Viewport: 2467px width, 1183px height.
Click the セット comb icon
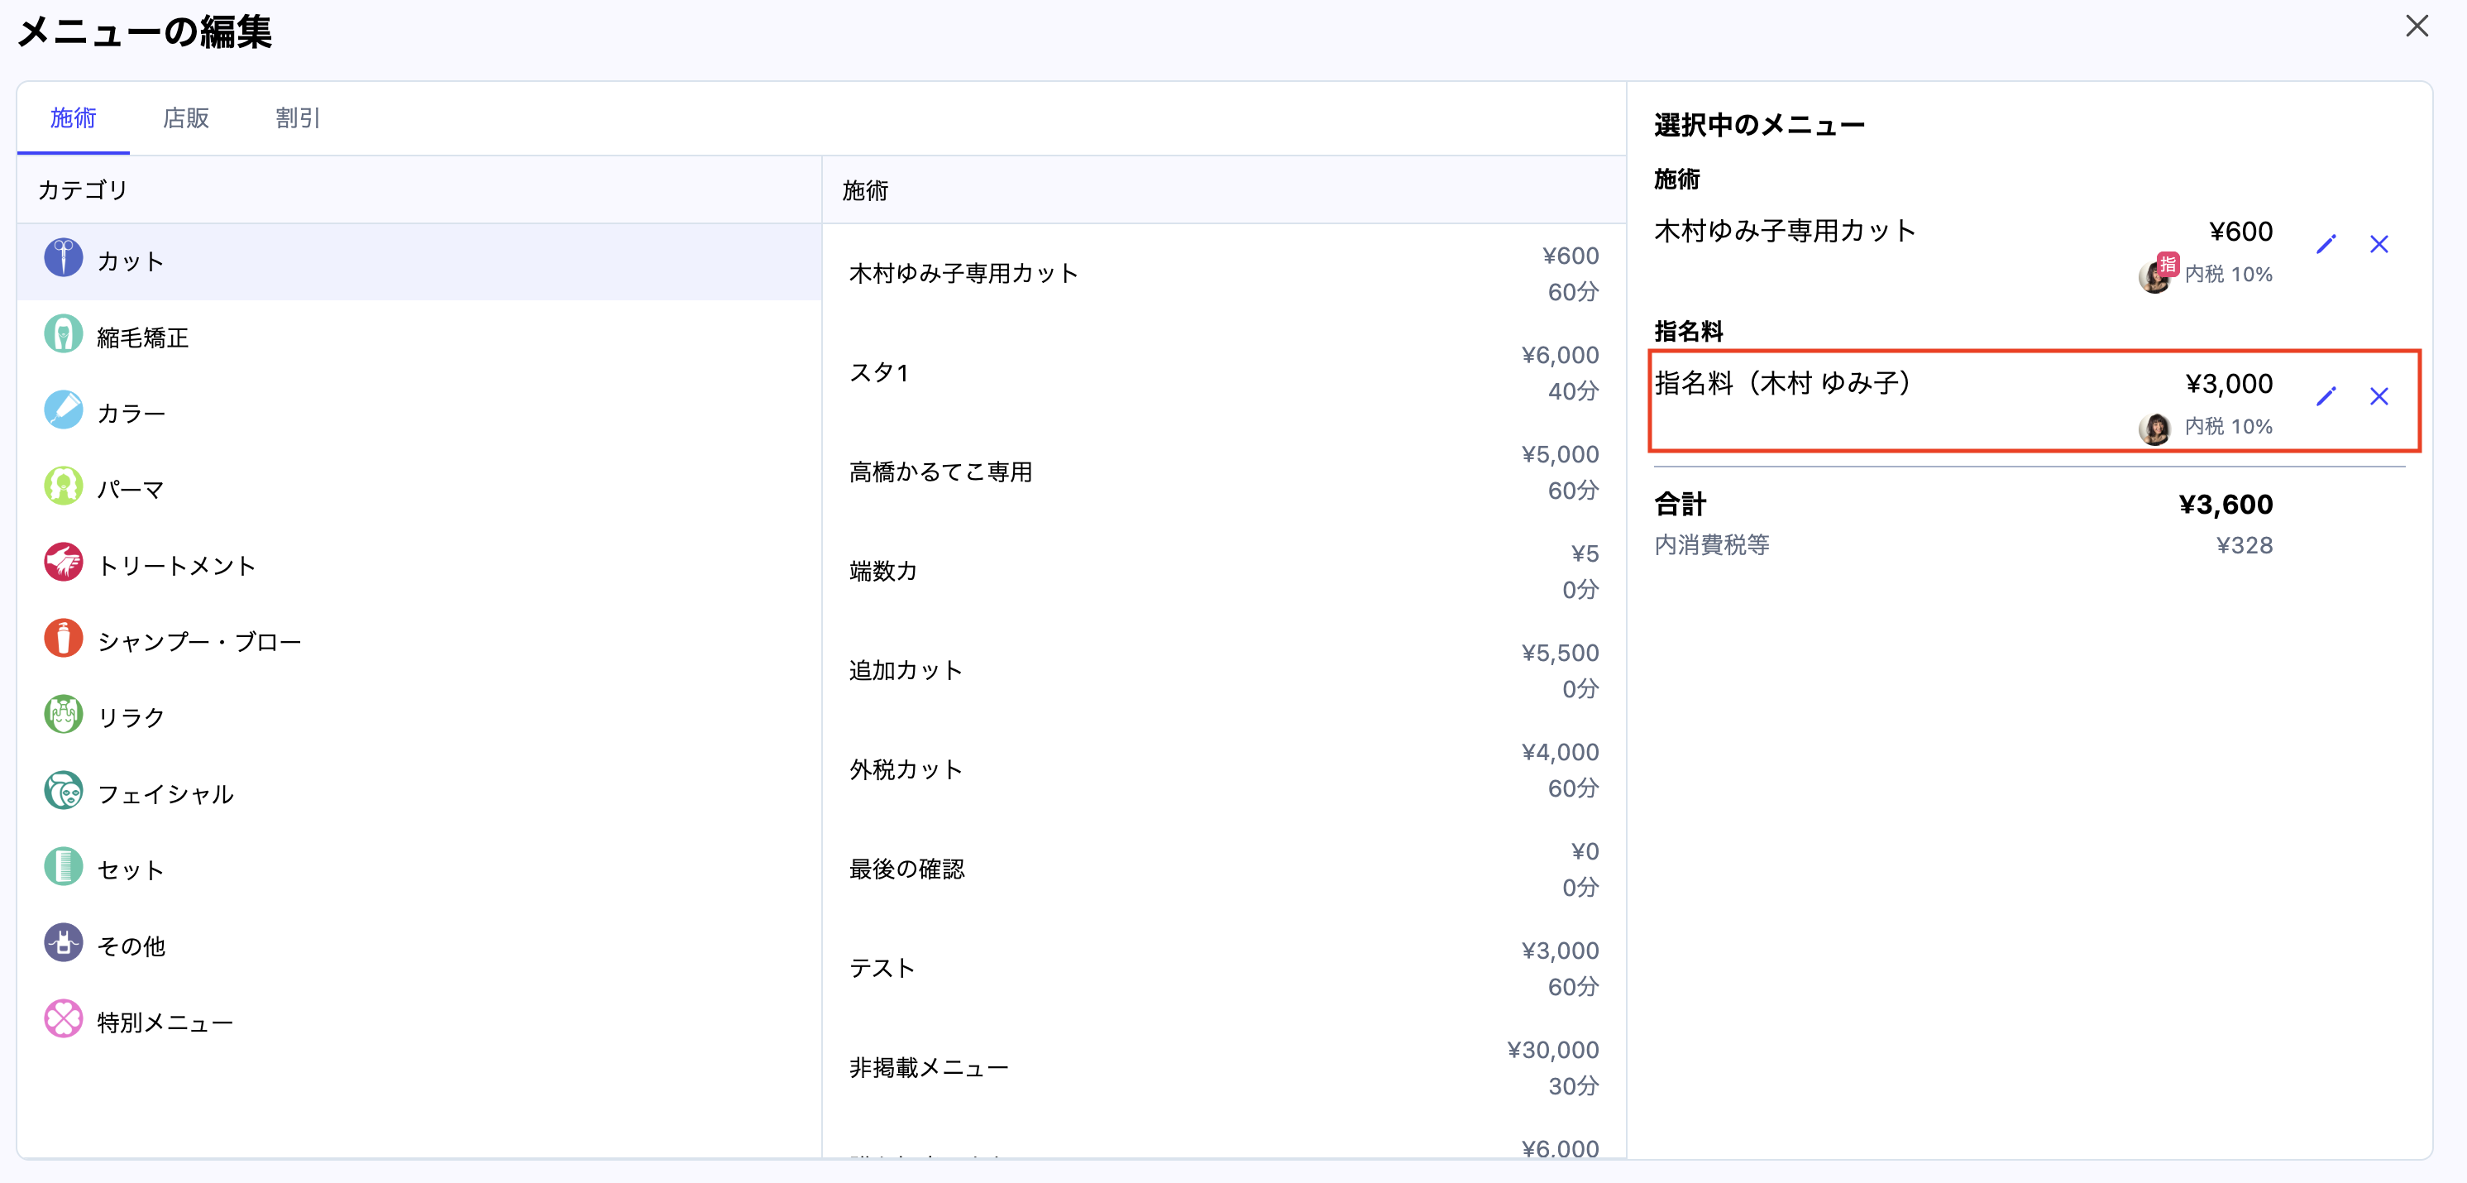pyautogui.click(x=63, y=868)
